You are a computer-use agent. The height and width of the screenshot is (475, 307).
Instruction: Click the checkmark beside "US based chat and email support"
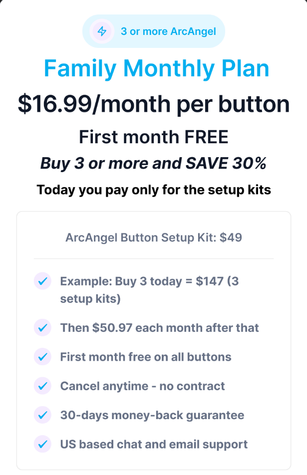[x=42, y=444]
